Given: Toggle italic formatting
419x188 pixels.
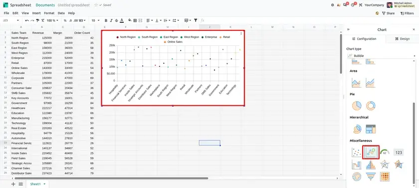Looking at the screenshot, I should pyautogui.click(x=111, y=20).
